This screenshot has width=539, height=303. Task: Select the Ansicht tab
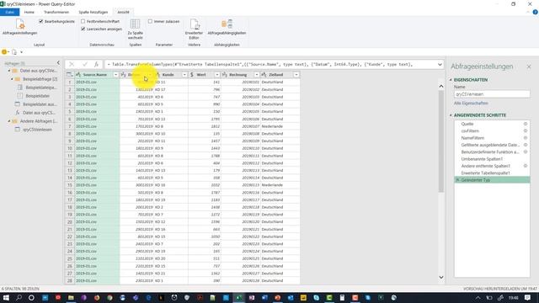point(124,12)
